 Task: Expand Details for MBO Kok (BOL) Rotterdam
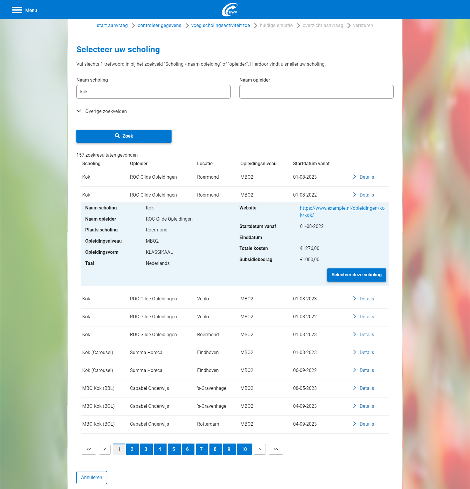pyautogui.click(x=363, y=424)
